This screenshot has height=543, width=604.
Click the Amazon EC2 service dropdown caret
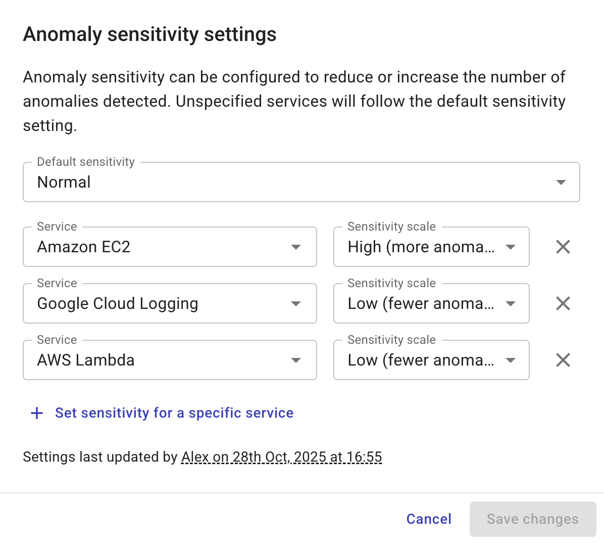point(295,247)
